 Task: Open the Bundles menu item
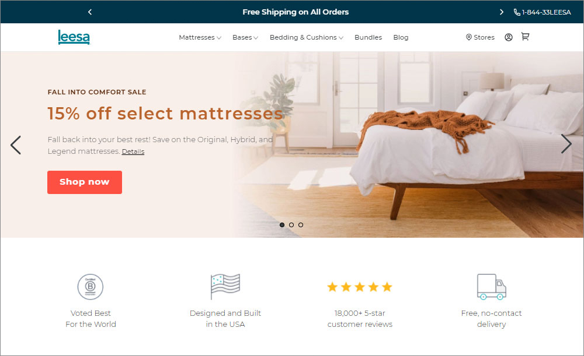[x=368, y=37]
